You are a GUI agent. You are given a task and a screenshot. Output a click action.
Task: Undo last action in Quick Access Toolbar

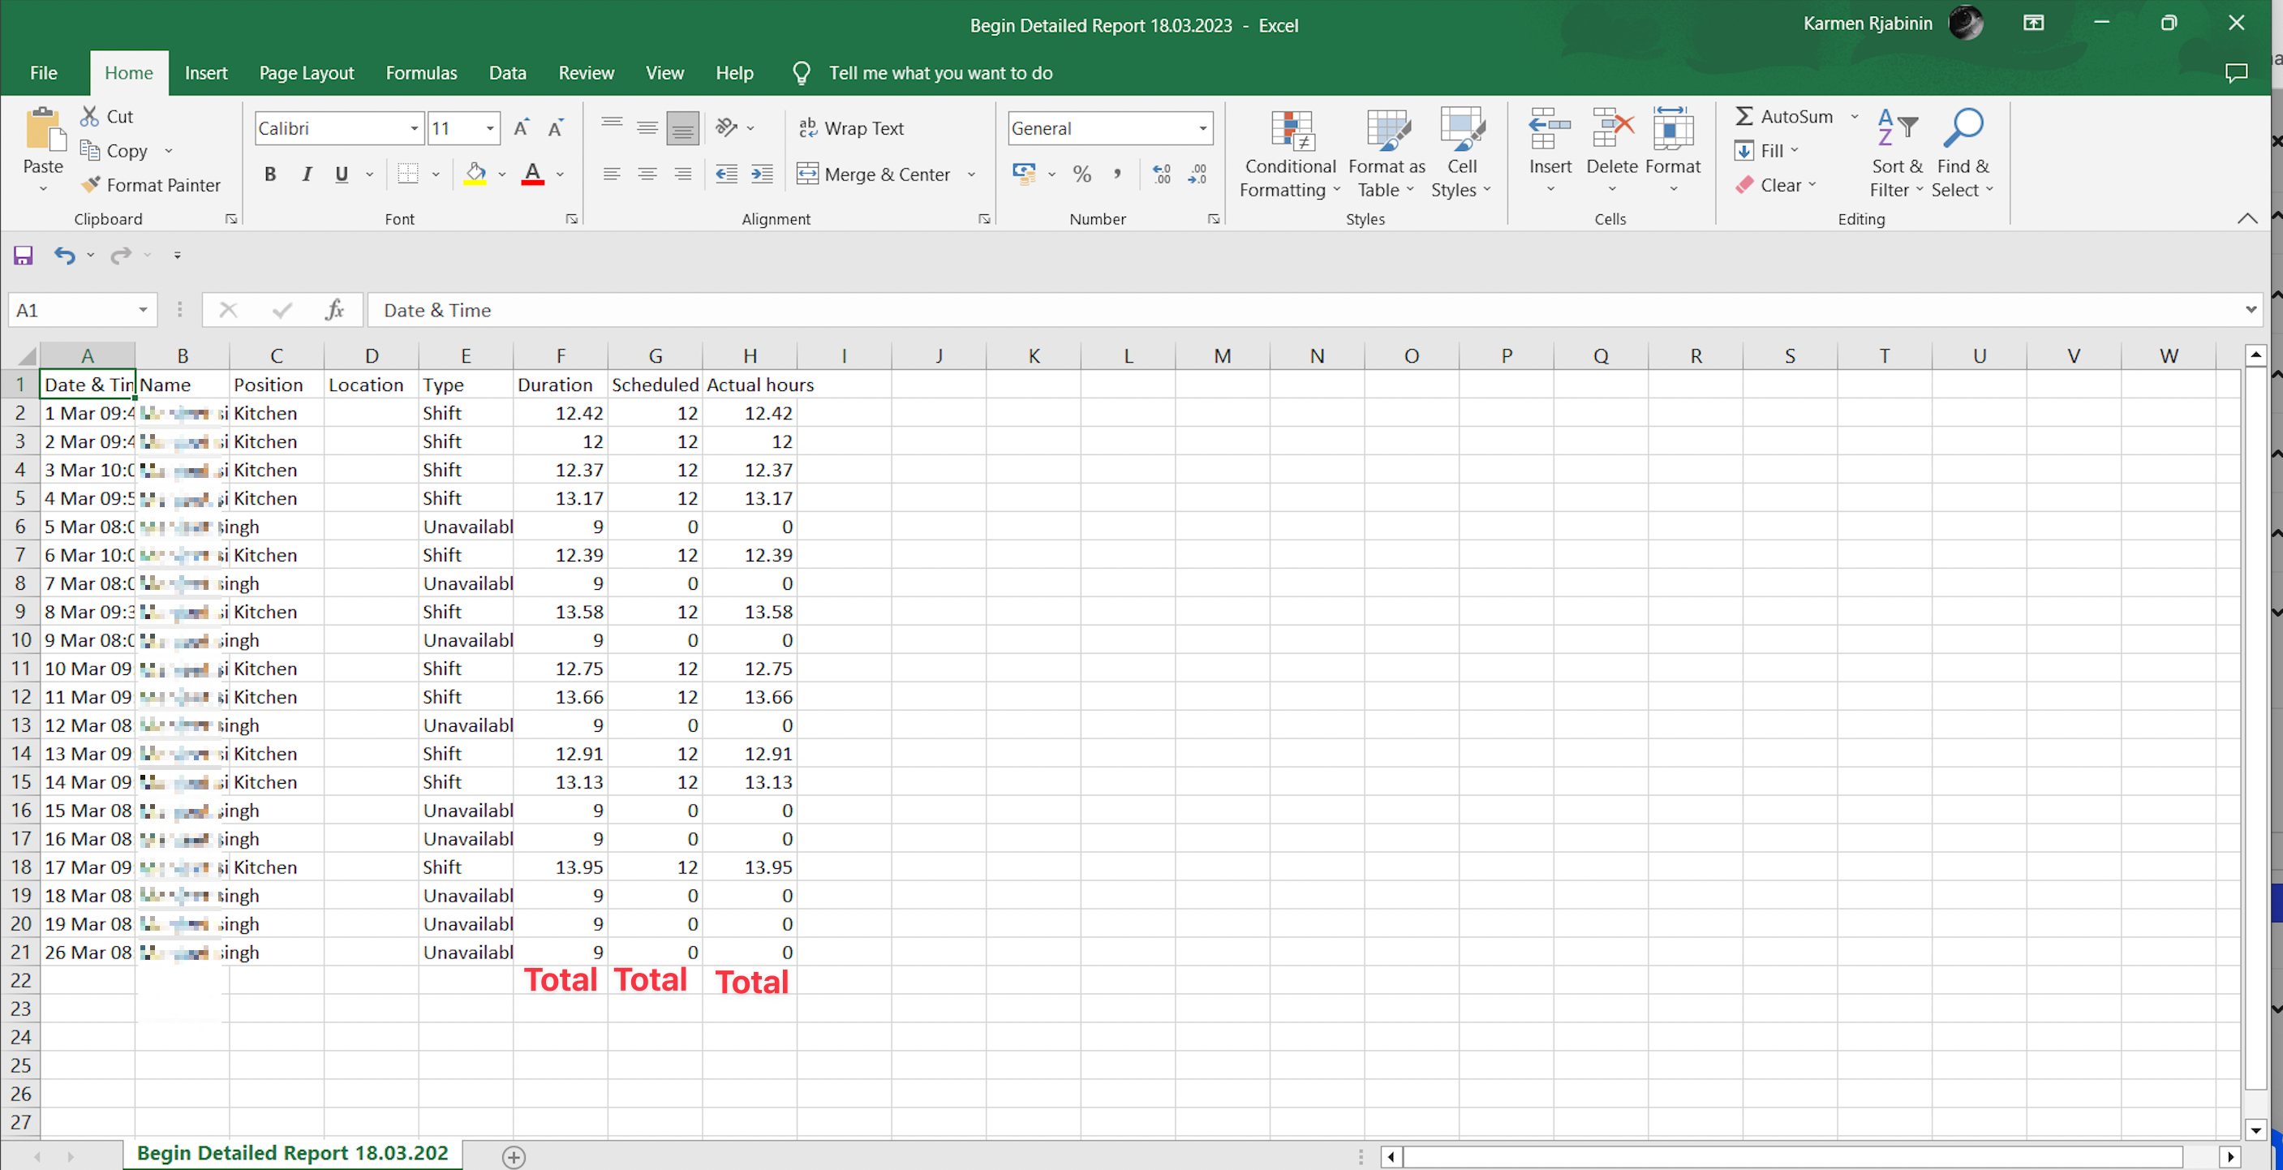point(65,256)
